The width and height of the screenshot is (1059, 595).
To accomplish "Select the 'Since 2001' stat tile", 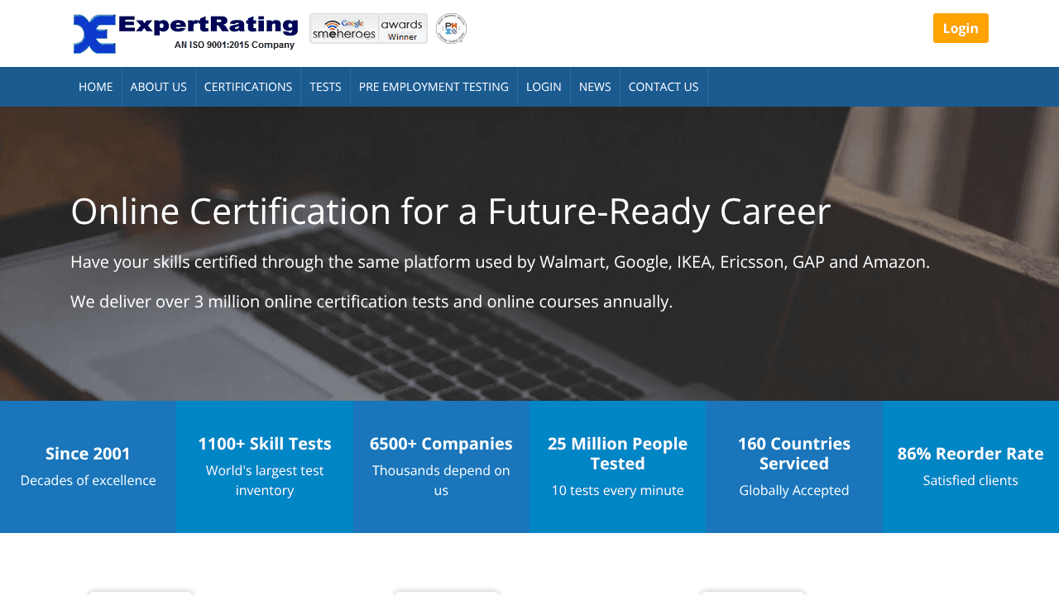I will pos(88,467).
